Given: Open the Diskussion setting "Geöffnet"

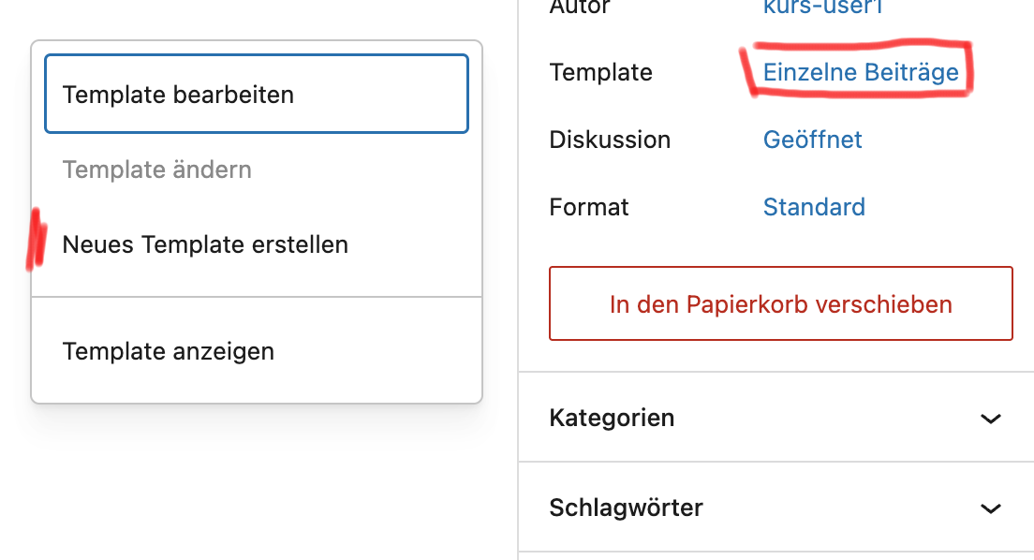Looking at the screenshot, I should click(812, 140).
